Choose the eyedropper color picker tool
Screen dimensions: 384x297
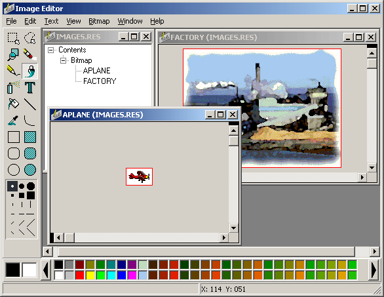tap(14, 121)
